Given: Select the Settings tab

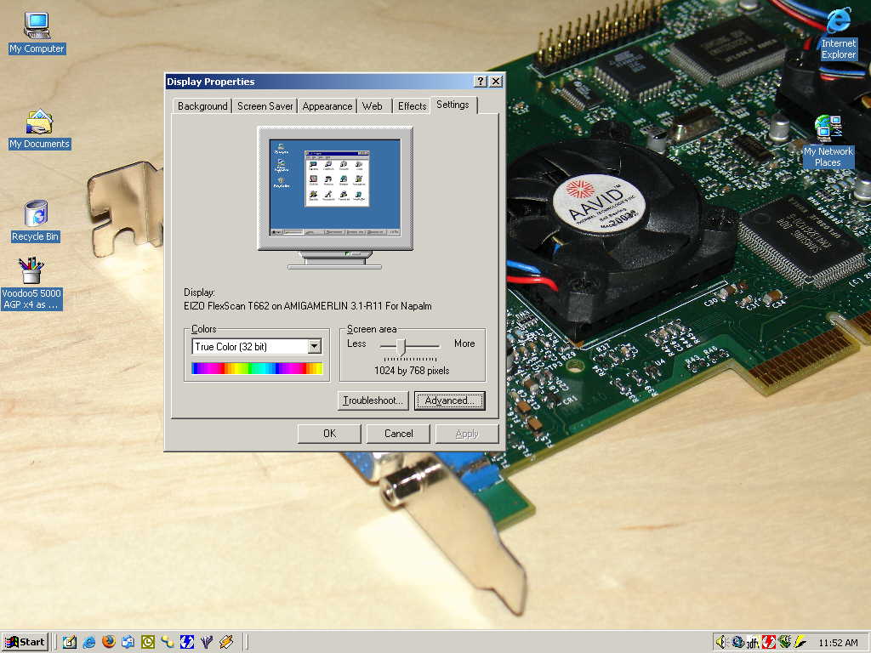Looking at the screenshot, I should point(453,105).
